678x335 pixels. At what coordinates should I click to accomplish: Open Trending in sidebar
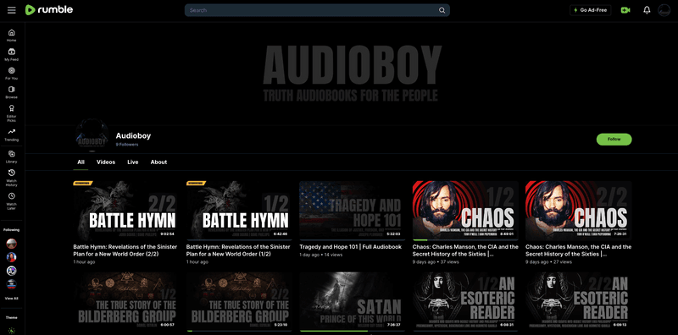point(12,135)
